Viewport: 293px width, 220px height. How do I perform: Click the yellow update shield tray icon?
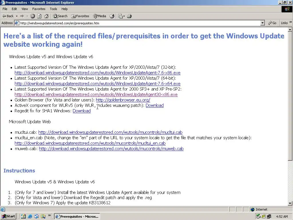tap(264, 217)
